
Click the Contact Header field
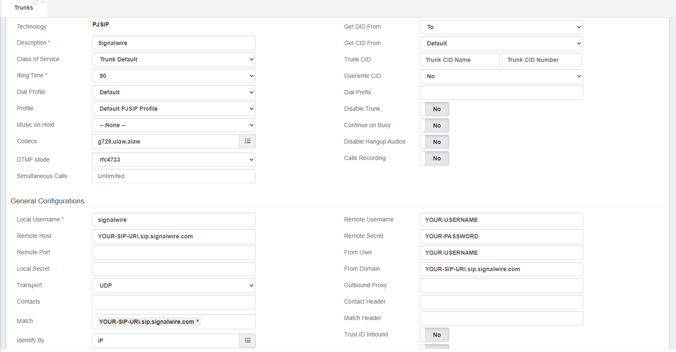(x=502, y=302)
